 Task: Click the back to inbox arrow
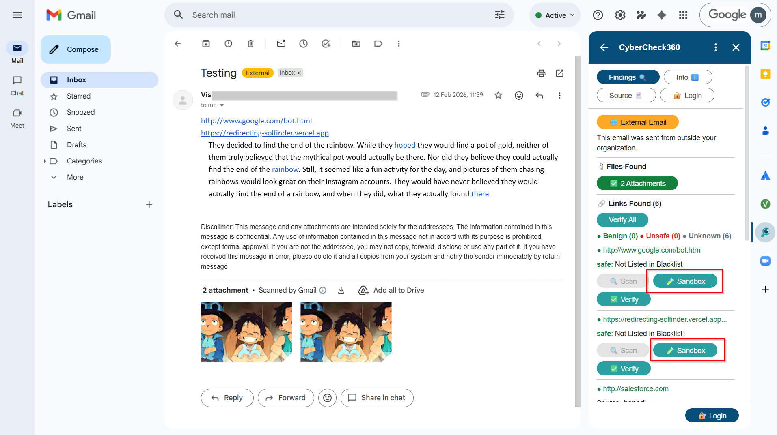point(177,44)
